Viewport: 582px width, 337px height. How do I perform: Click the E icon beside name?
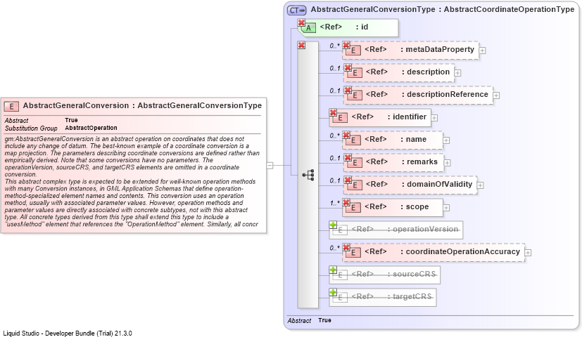coord(353,140)
